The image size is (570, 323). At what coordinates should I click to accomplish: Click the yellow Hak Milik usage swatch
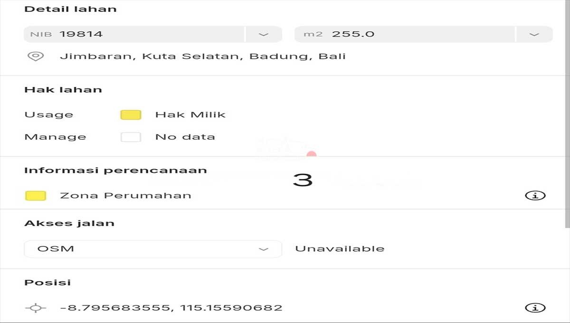tap(131, 115)
